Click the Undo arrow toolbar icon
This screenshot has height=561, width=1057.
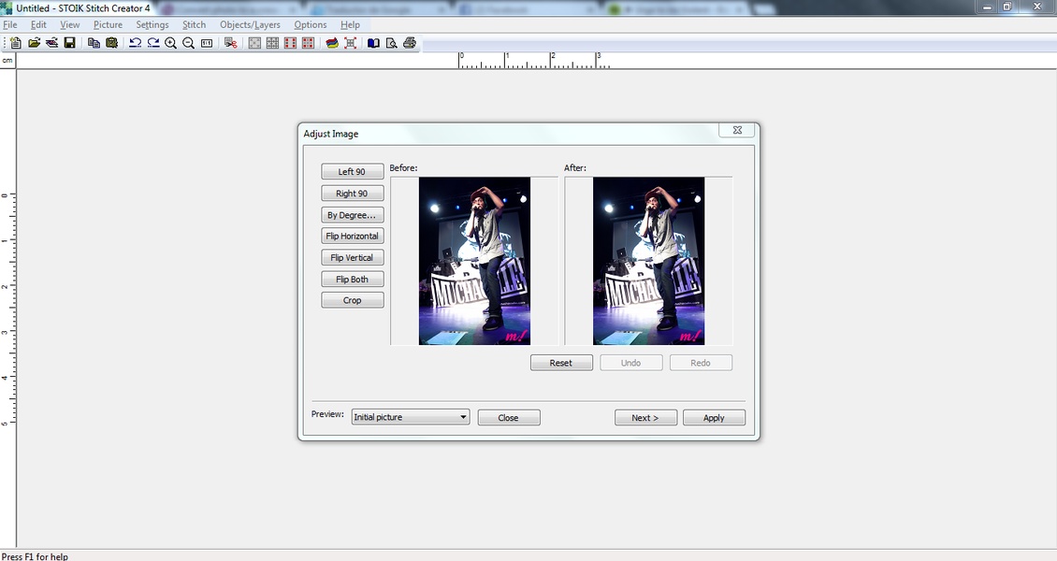135,43
